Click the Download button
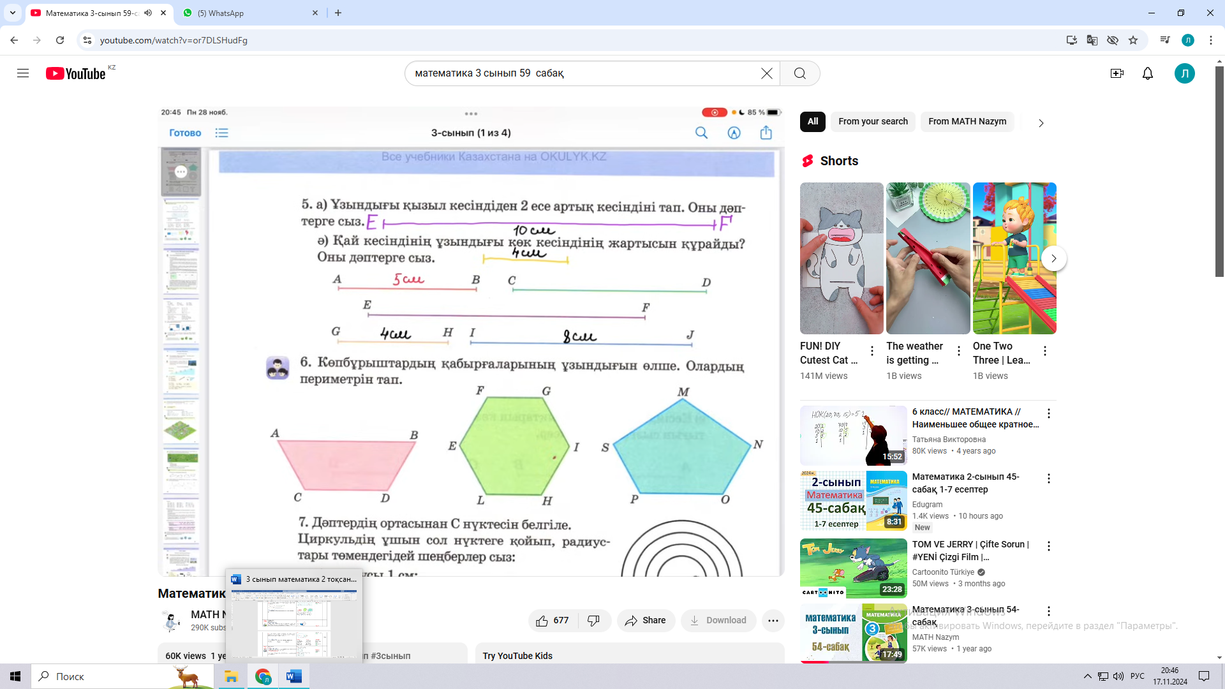 pos(718,620)
